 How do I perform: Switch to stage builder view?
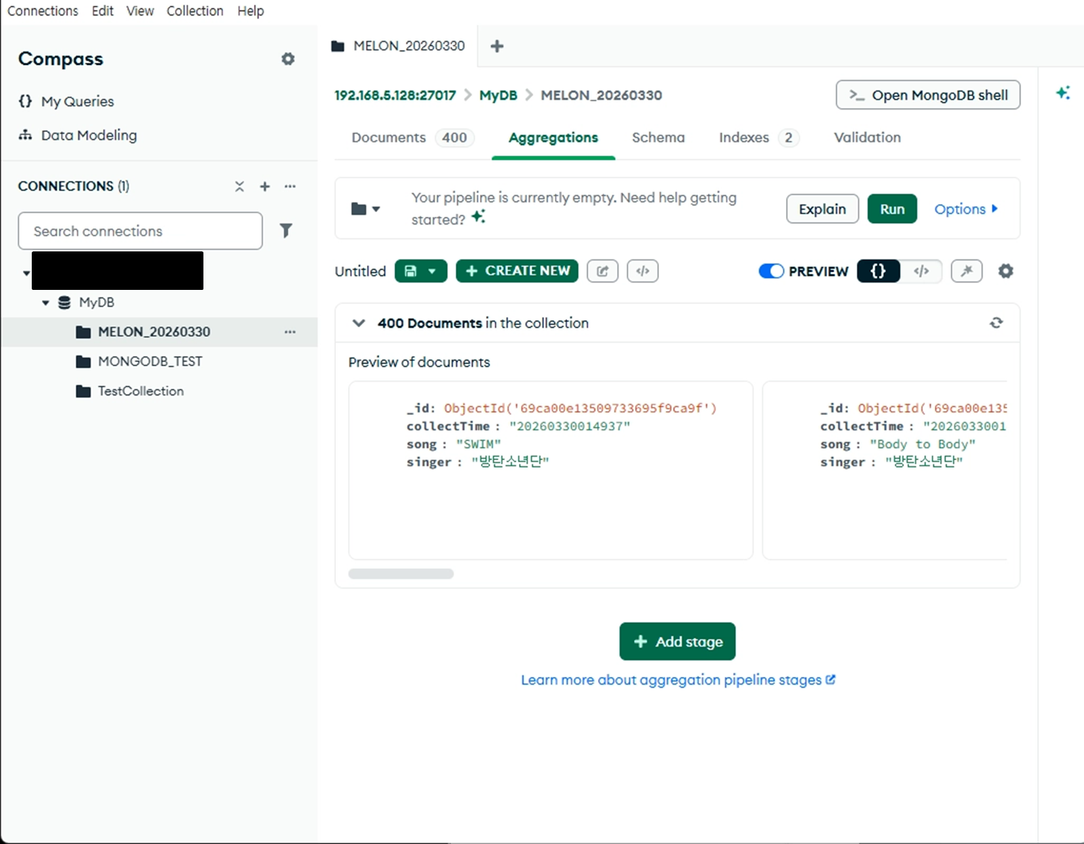point(879,271)
